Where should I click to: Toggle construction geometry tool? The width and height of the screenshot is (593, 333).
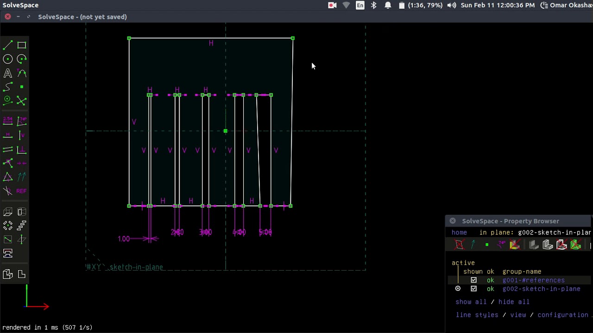(x=8, y=100)
